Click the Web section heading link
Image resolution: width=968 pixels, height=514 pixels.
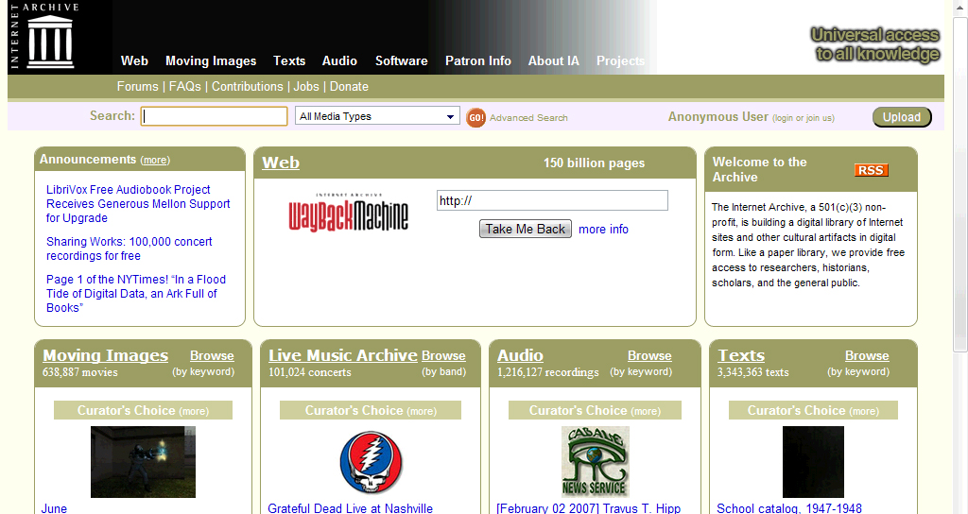click(280, 163)
